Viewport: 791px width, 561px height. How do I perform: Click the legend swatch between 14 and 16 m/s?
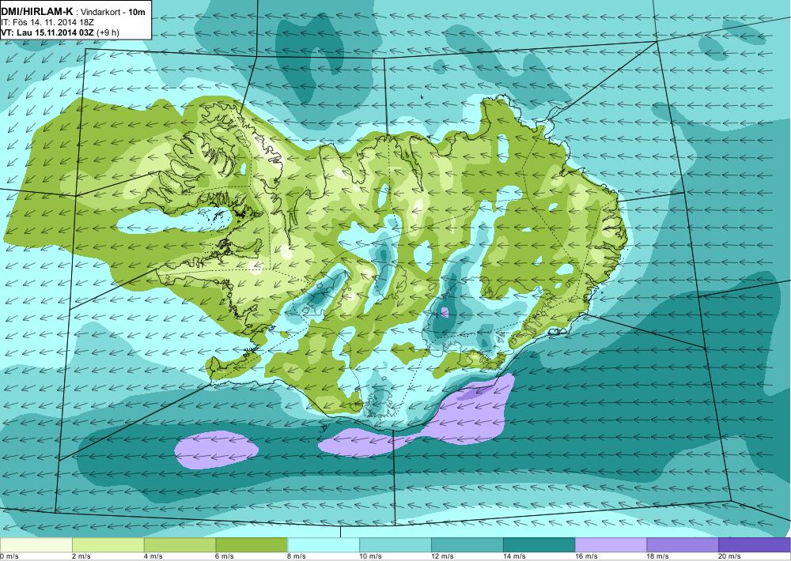(x=539, y=545)
